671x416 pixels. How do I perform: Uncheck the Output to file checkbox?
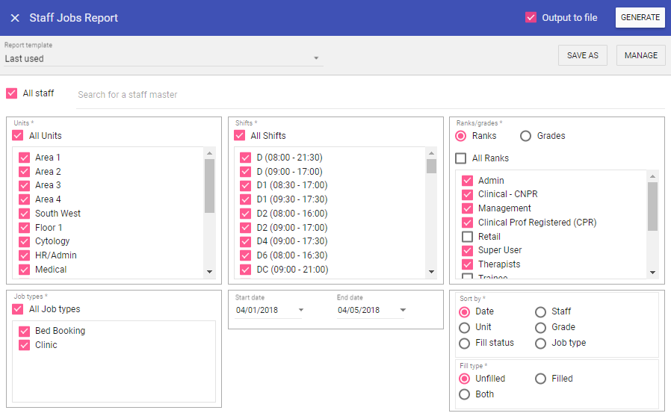[x=531, y=18]
